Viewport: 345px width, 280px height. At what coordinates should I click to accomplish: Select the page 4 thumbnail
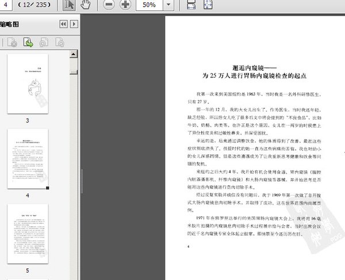tap(28, 159)
